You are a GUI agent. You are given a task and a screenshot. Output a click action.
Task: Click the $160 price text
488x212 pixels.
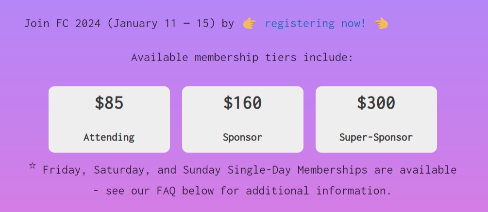click(242, 103)
